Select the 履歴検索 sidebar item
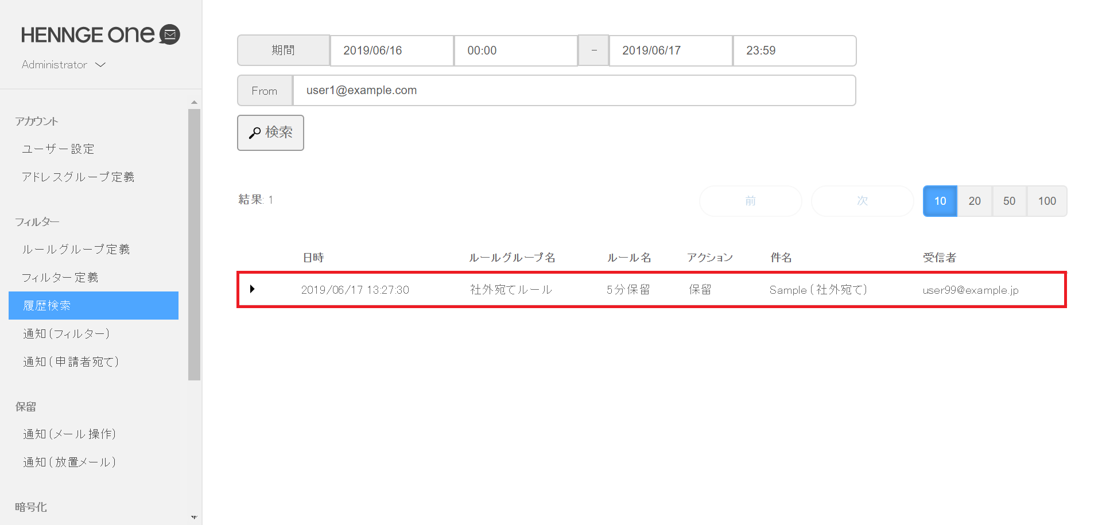Viewport: 1102px width, 525px height. [94, 305]
